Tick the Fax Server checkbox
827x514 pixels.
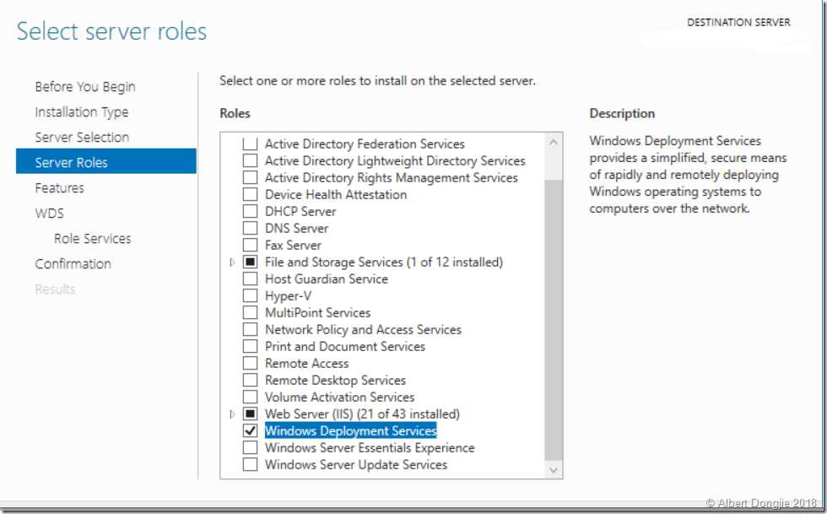pos(250,245)
